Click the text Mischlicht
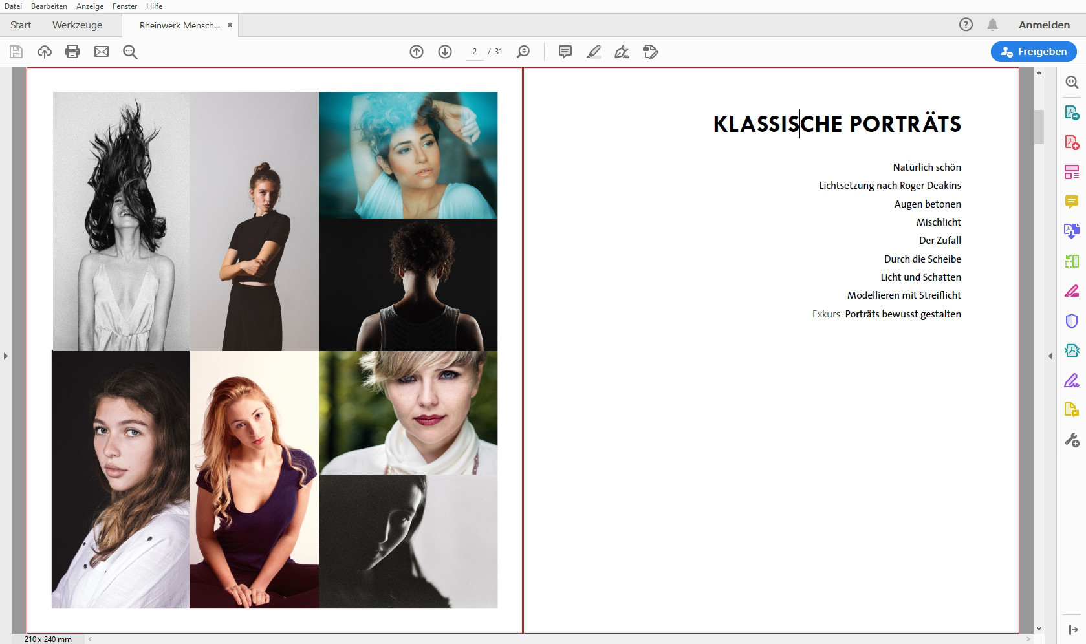 pos(939,222)
